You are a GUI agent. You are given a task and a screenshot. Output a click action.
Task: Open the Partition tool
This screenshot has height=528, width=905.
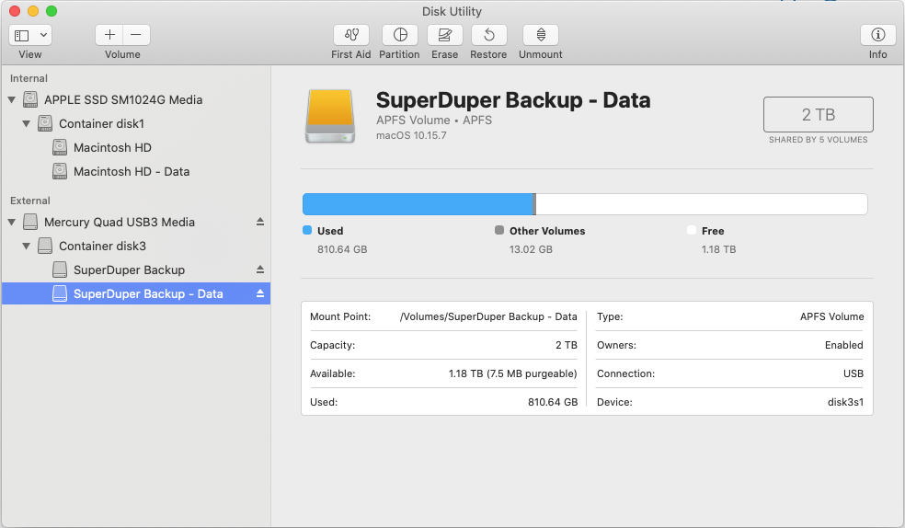point(400,35)
